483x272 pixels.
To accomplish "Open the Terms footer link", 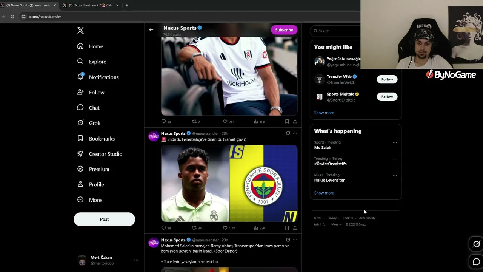I will click(x=318, y=218).
